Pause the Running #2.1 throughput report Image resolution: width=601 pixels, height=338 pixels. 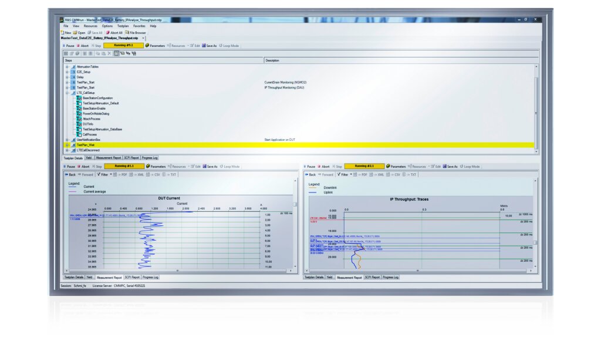(x=310, y=166)
